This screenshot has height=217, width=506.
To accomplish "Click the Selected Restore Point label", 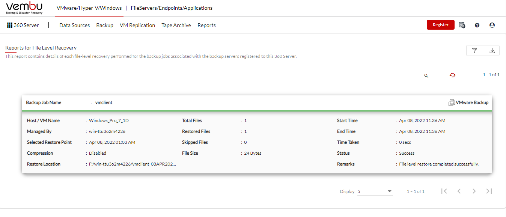I will pyautogui.click(x=49, y=142).
